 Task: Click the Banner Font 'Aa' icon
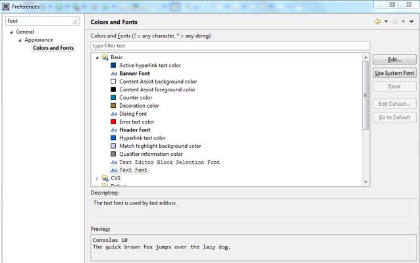pyautogui.click(x=113, y=74)
